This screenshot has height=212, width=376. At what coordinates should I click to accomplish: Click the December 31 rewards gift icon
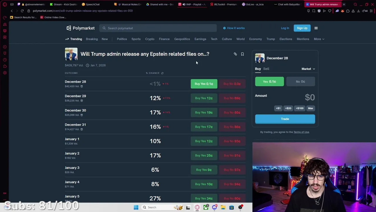click(82, 129)
